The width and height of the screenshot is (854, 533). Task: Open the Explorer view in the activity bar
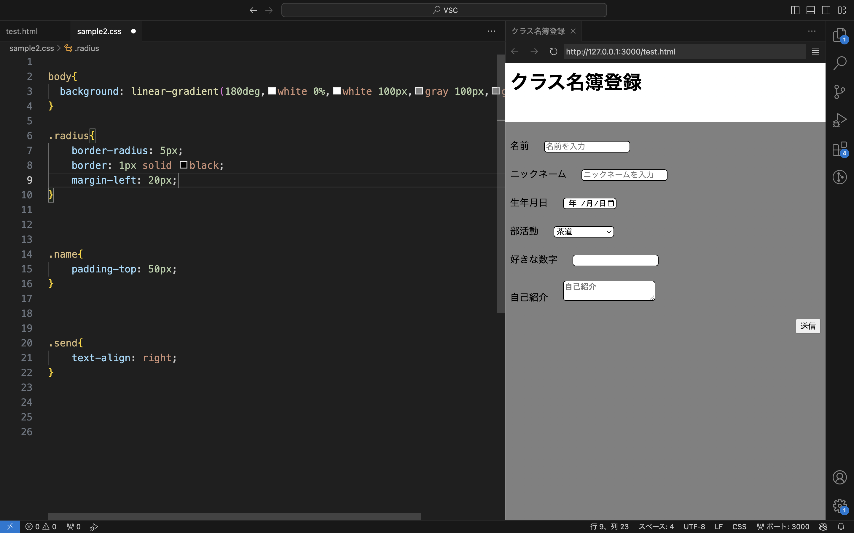(839, 34)
